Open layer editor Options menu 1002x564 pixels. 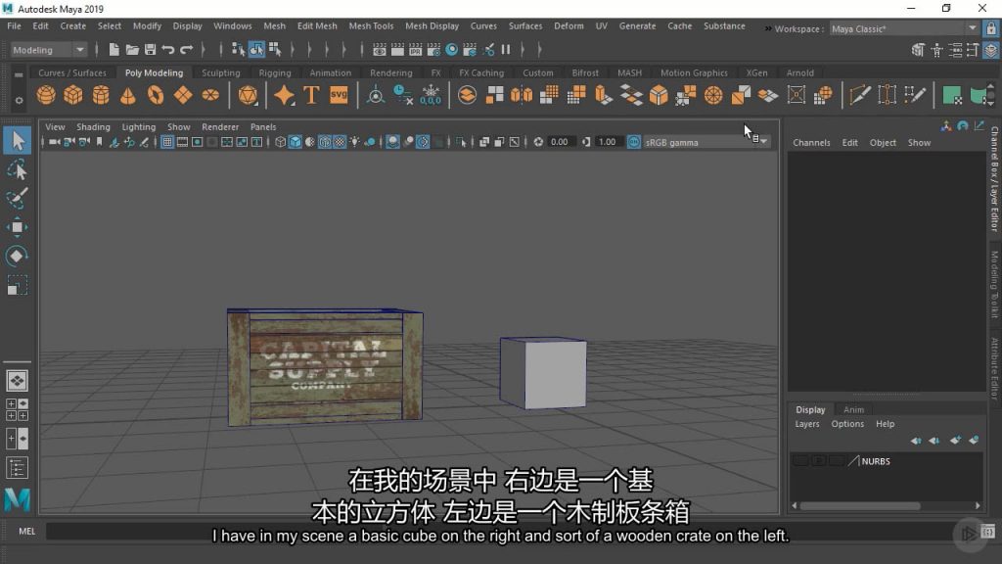click(x=847, y=424)
